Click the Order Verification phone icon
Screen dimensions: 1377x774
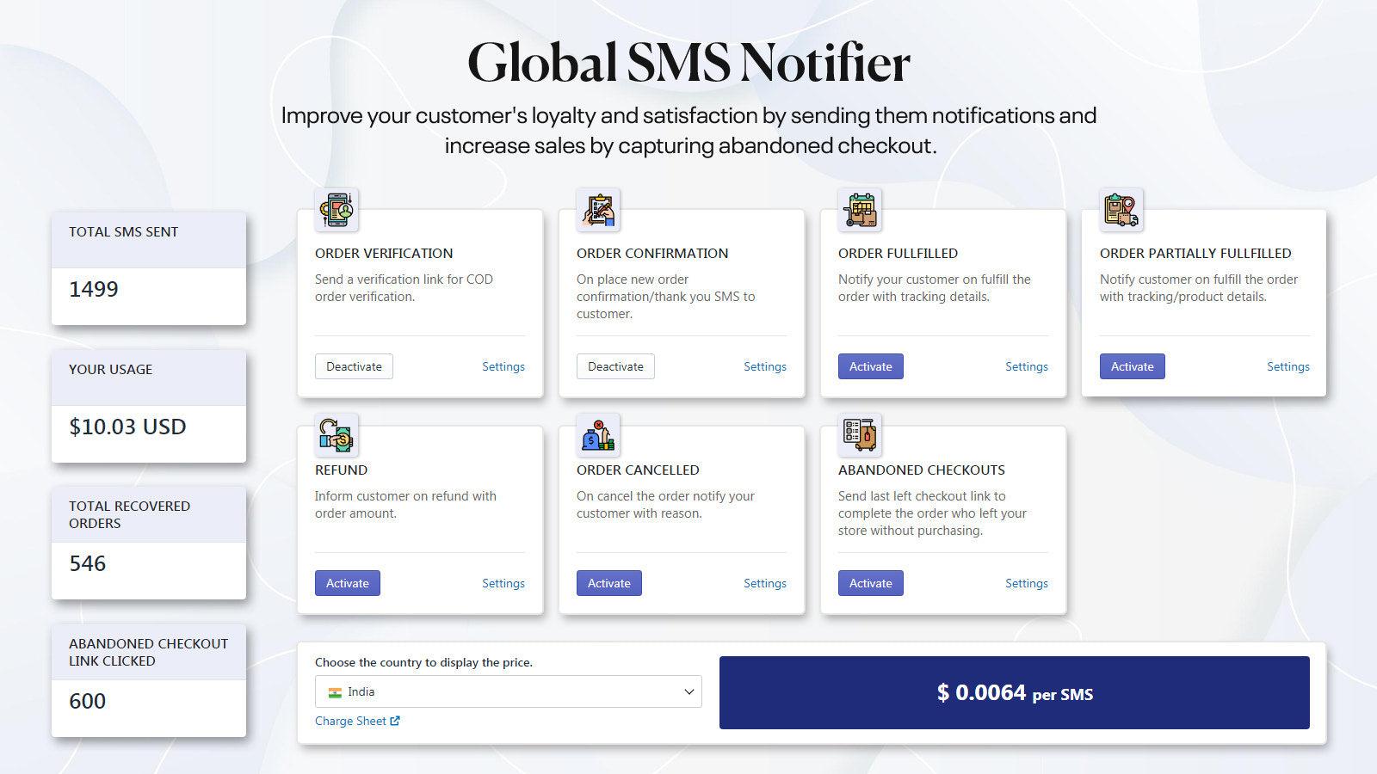coord(337,209)
